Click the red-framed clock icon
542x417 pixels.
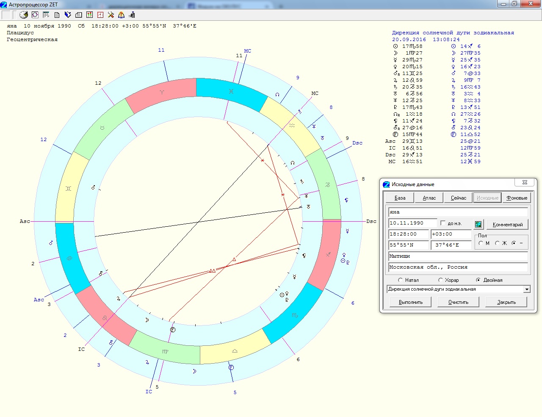[x=100, y=15]
